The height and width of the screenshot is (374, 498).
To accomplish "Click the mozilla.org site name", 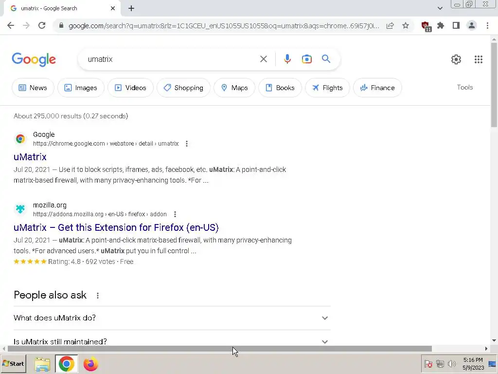I will point(50,205).
